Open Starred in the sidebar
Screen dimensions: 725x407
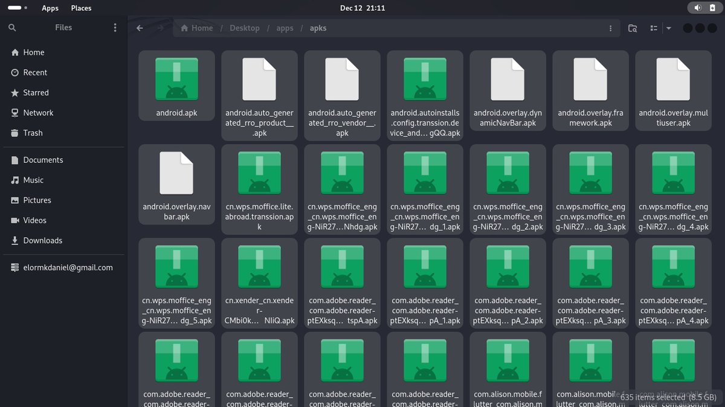coord(63,93)
